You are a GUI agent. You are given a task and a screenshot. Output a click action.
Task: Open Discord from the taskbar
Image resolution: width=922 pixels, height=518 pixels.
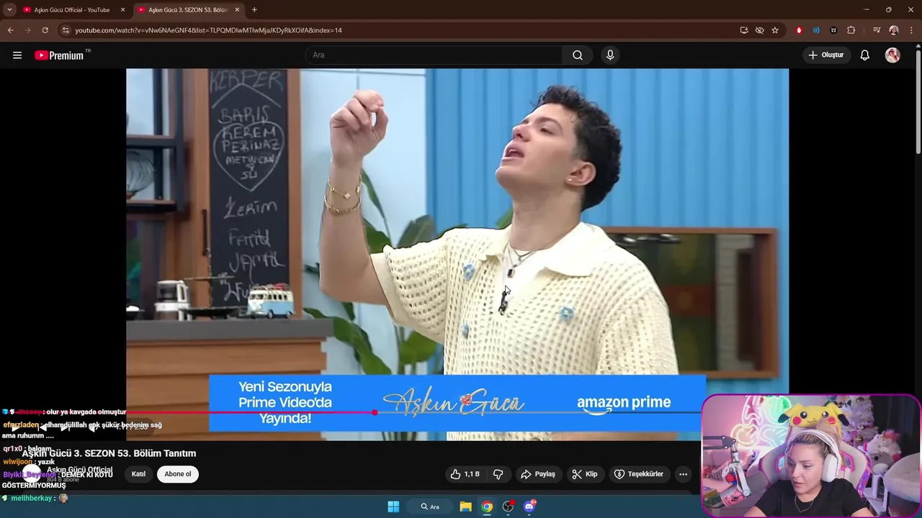[x=530, y=506]
